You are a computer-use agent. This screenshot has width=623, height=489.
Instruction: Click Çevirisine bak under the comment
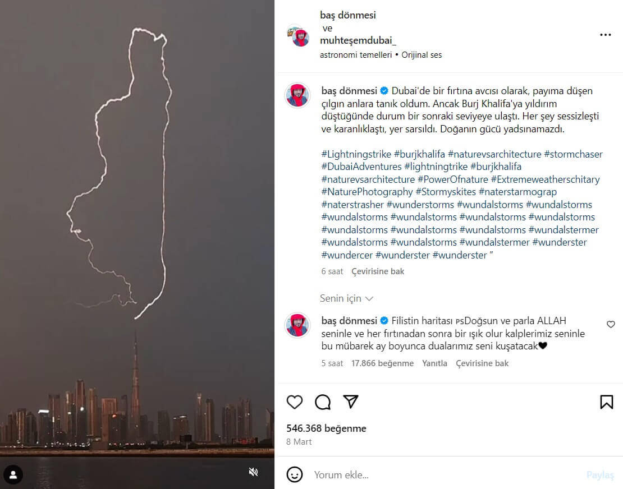(482, 363)
